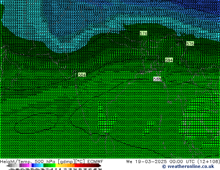Click the dark blue swatch at -30 in legend
The height and width of the screenshot is (170, 220).
coord(33,165)
